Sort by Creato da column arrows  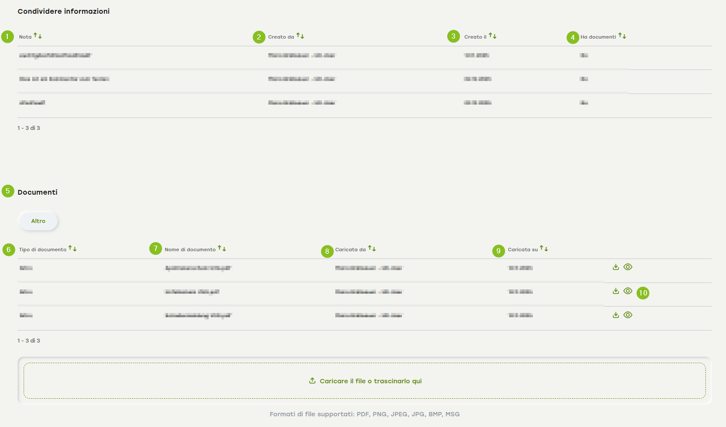pos(300,36)
